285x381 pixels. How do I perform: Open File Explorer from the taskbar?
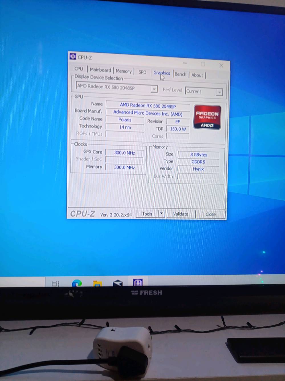click(x=98, y=284)
